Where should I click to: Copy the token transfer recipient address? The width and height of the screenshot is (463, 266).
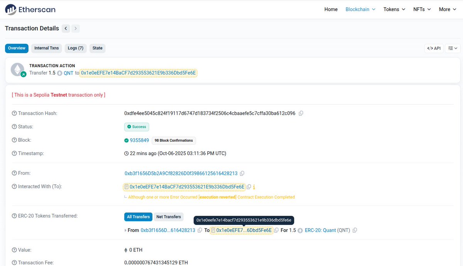click(x=276, y=230)
